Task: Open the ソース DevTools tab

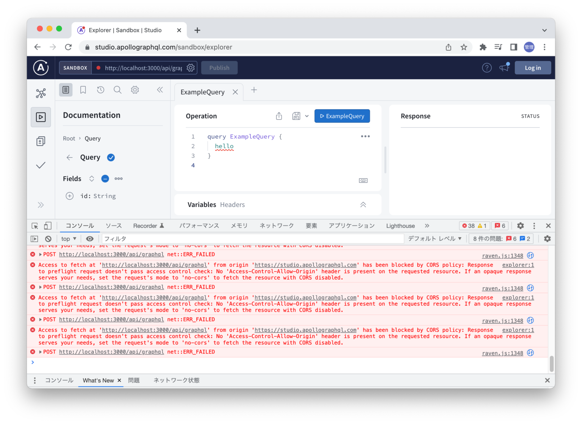Action: point(114,226)
